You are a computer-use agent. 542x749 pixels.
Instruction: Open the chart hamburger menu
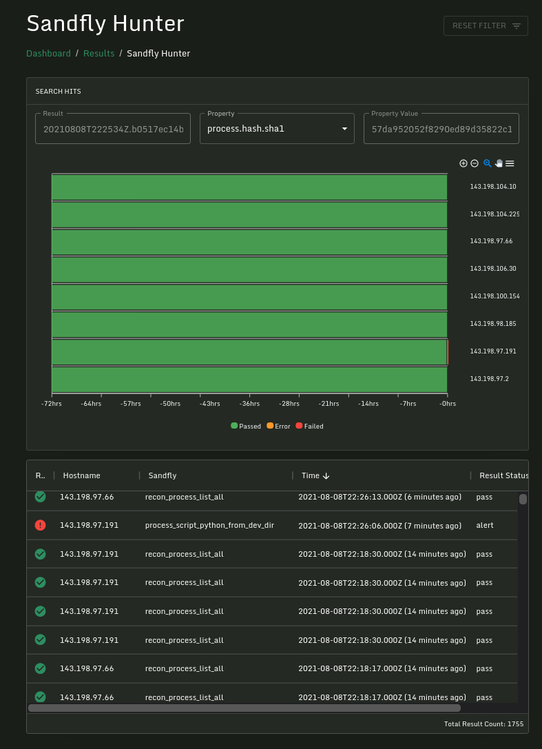[510, 163]
